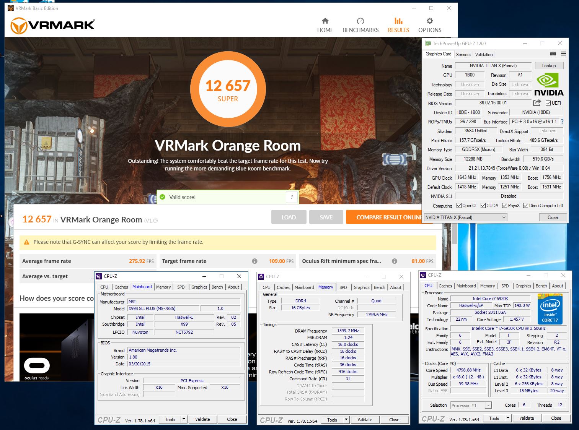The width and height of the screenshot is (579, 430).
Task: Click the green valid score checkmark icon
Action: coord(162,197)
